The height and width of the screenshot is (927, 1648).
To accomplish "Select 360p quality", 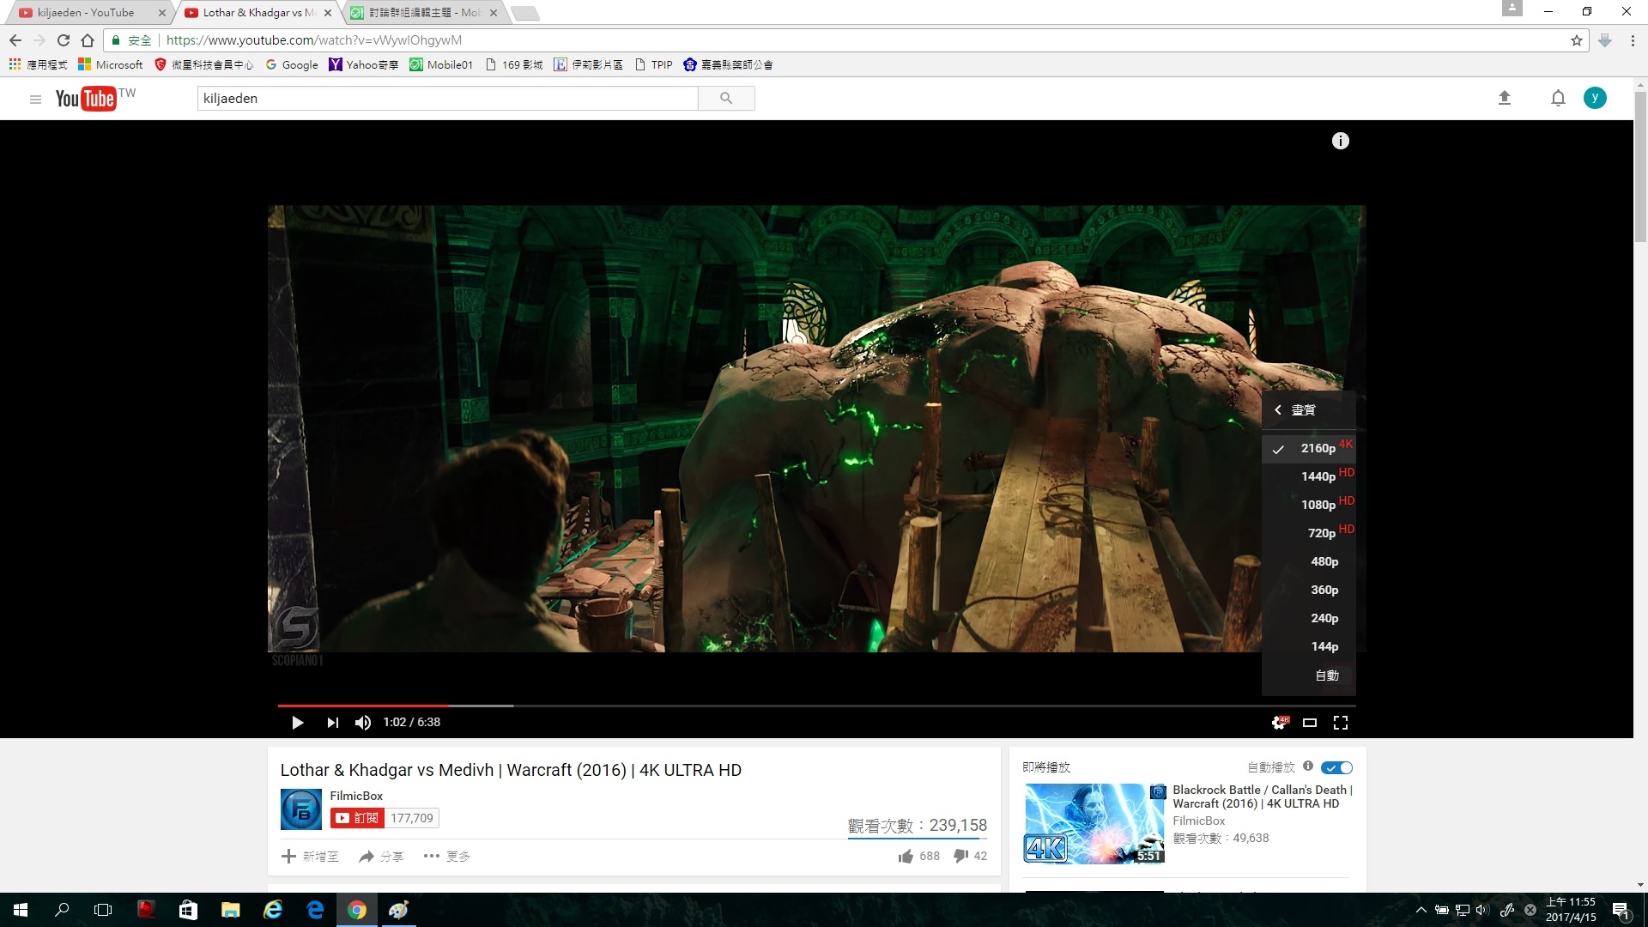I will click(1308, 590).
